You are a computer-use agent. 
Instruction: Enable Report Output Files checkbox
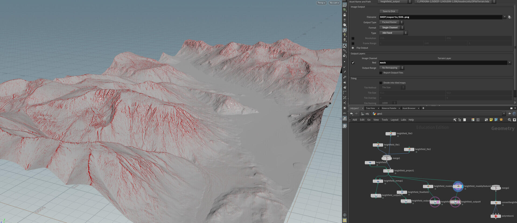click(x=381, y=73)
